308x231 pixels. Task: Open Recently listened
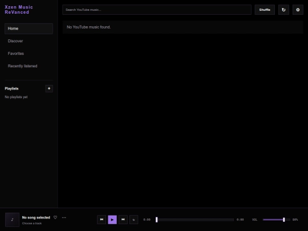29,66
